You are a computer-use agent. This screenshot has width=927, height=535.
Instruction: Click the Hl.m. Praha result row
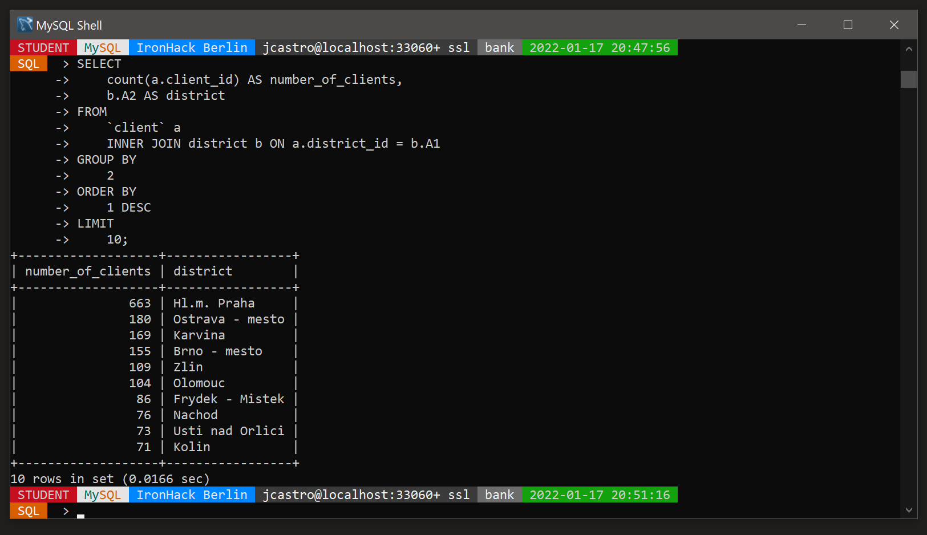(213, 303)
